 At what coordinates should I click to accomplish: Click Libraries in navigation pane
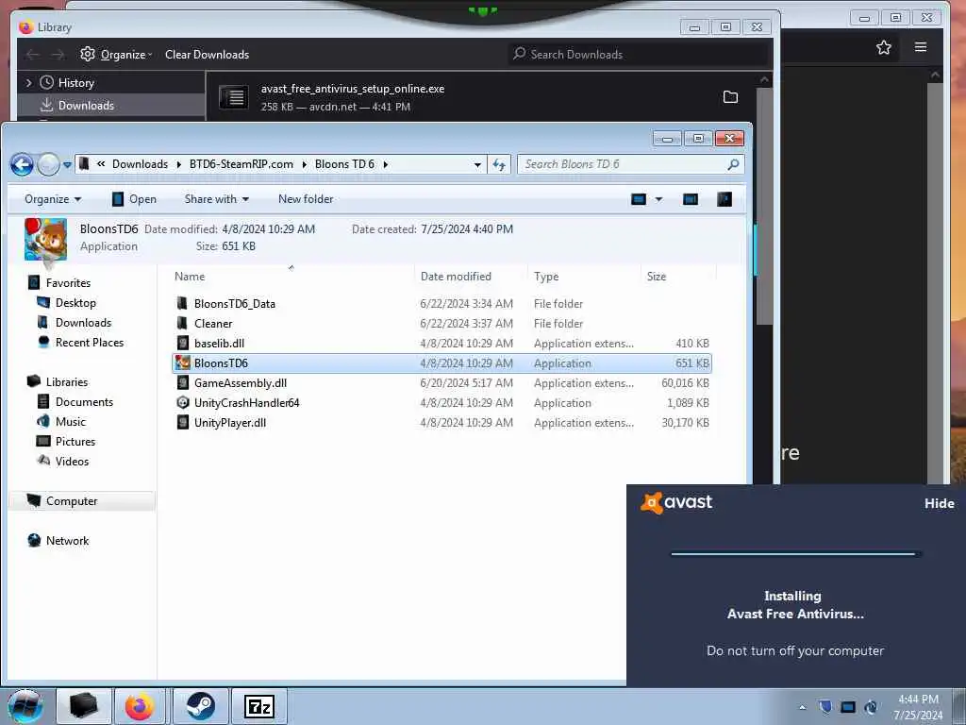tap(67, 382)
